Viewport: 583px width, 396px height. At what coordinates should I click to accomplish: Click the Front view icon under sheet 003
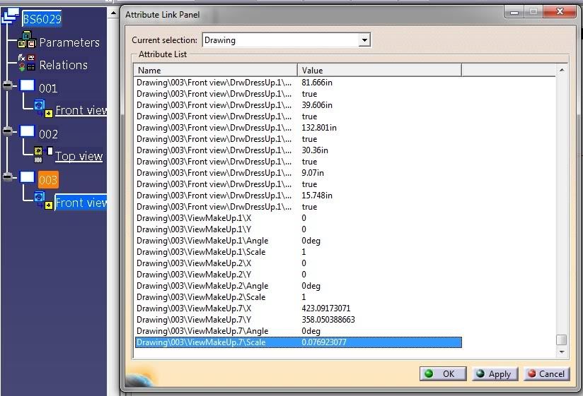43,200
